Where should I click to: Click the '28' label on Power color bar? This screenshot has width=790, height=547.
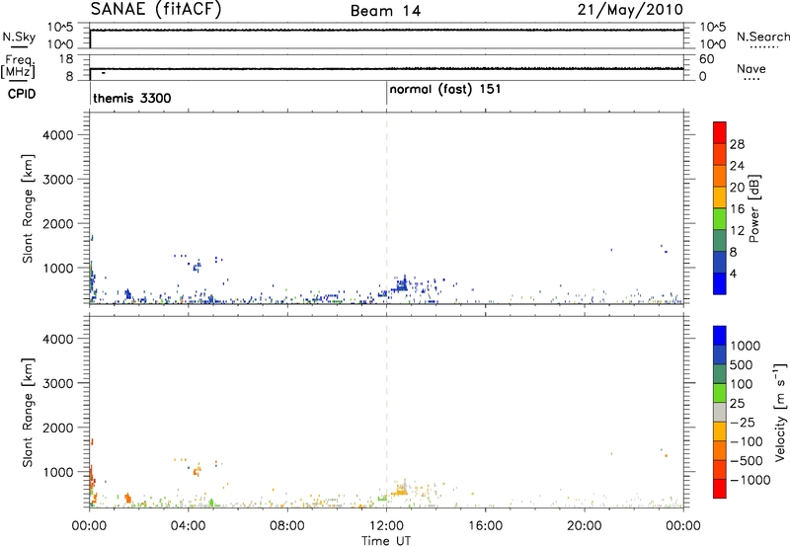point(737,144)
